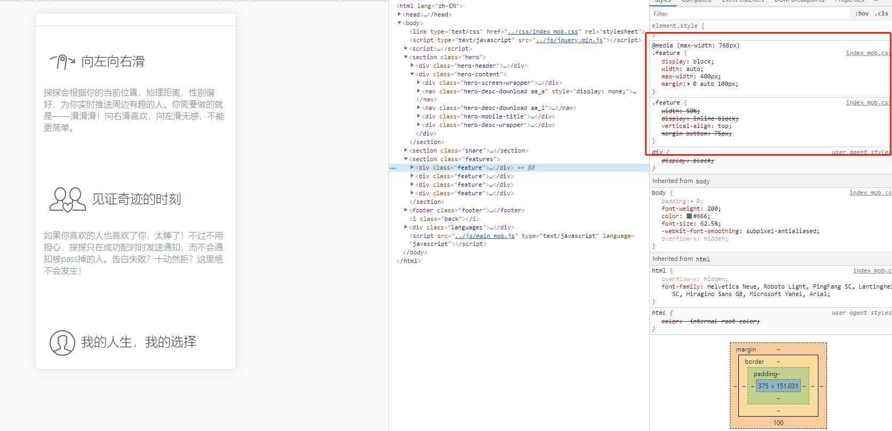Expand the div class languages node
Screen dimensions: 892x431
406,227
